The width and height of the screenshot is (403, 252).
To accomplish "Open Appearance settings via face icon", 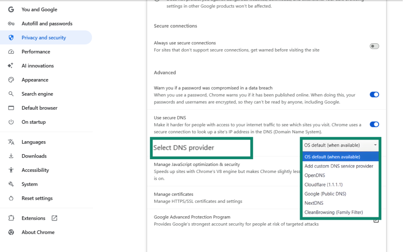I will (x=11, y=79).
